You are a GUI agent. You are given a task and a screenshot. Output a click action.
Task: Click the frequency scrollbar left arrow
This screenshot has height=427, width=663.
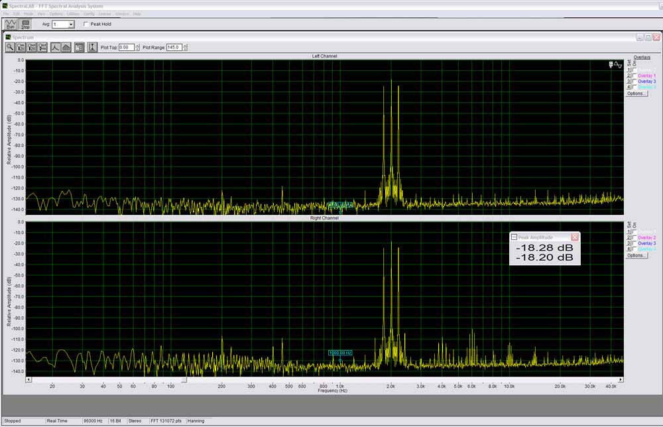click(x=29, y=380)
